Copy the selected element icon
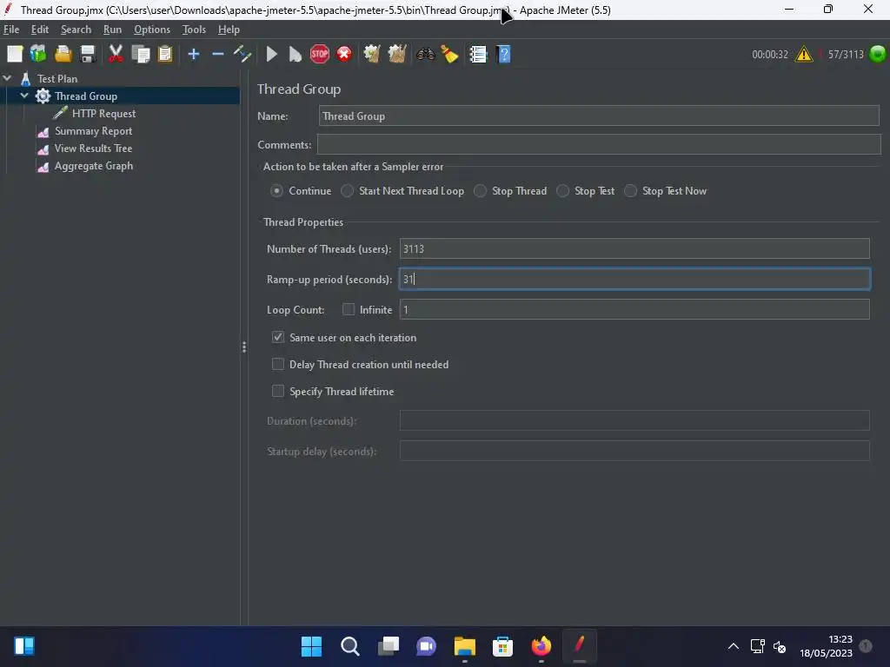This screenshot has height=667, width=890. [140, 54]
